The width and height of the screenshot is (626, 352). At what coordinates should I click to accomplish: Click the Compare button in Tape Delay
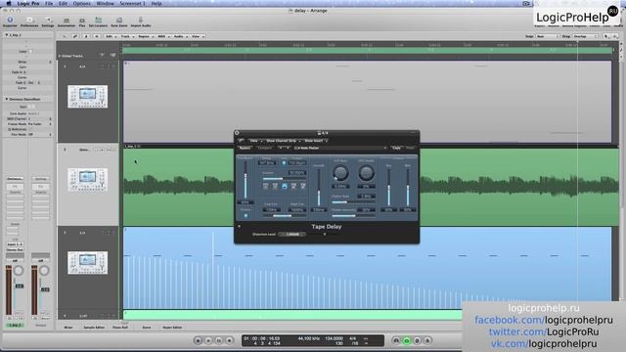tap(265, 148)
